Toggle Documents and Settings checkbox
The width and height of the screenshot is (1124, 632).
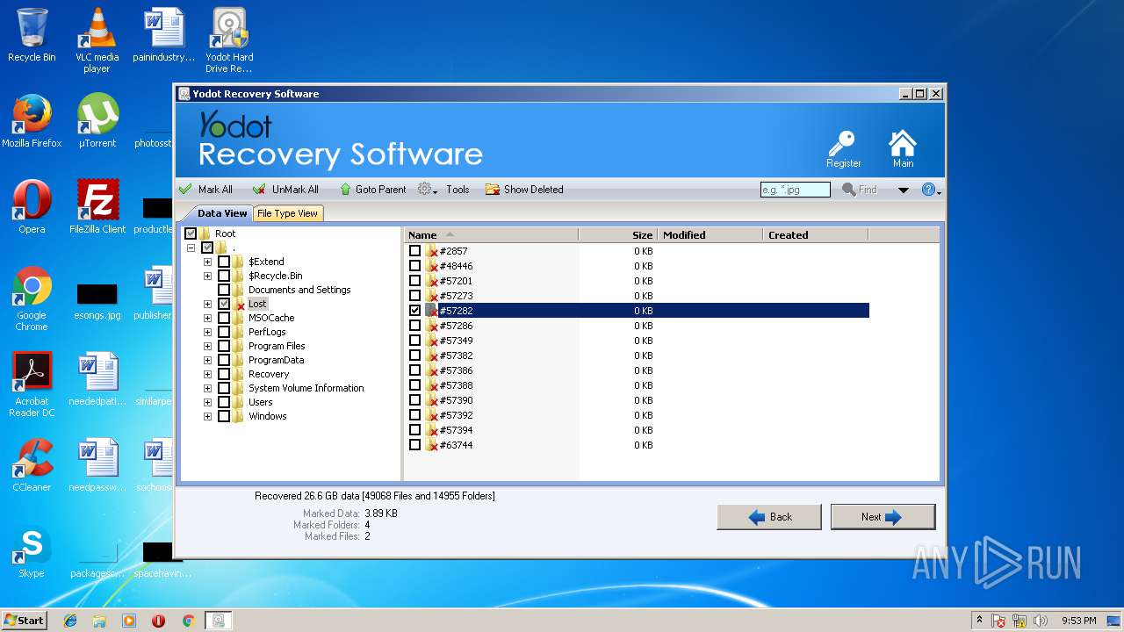click(x=224, y=290)
